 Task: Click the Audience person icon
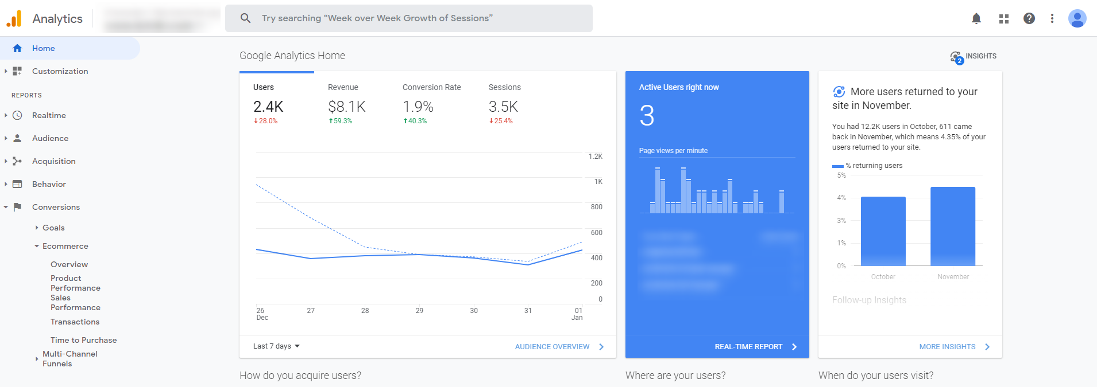click(17, 138)
